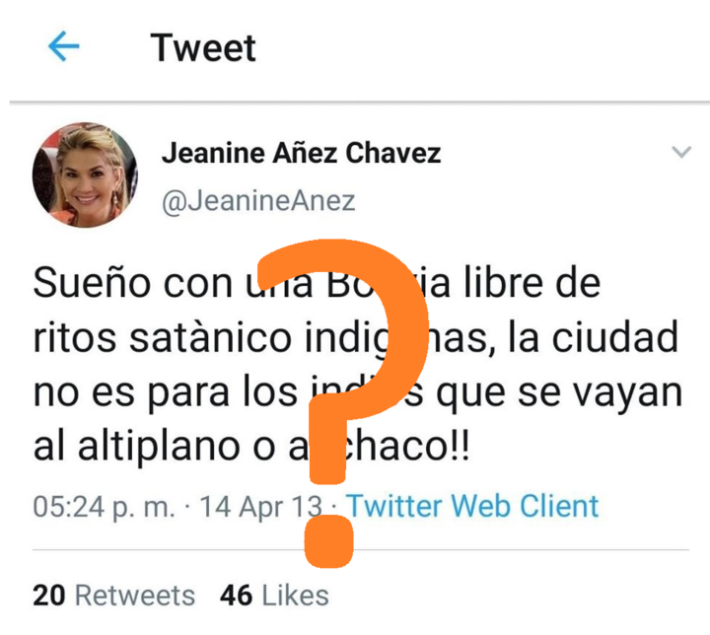
Task: Show the Likes label list
Action: (296, 596)
